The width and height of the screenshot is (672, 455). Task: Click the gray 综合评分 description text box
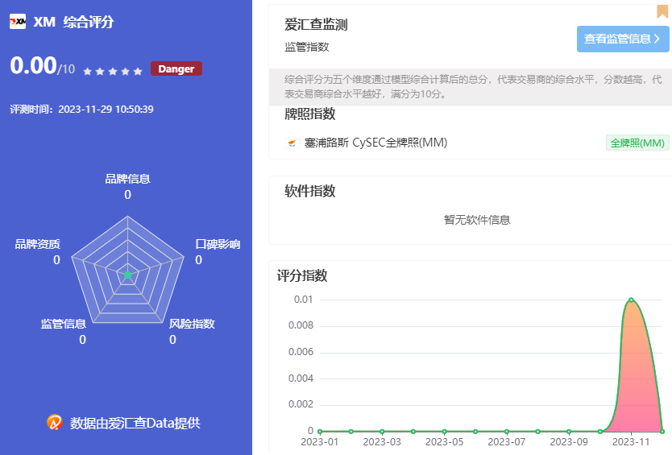[x=470, y=87]
